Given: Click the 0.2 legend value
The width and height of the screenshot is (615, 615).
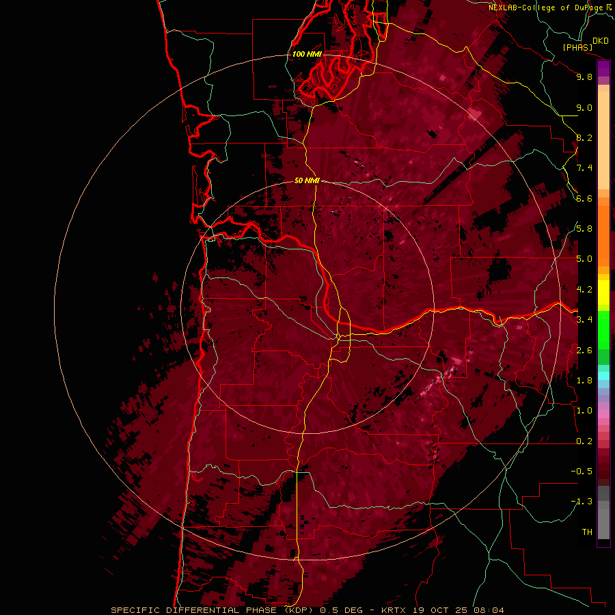Looking at the screenshot, I should click(x=584, y=441).
